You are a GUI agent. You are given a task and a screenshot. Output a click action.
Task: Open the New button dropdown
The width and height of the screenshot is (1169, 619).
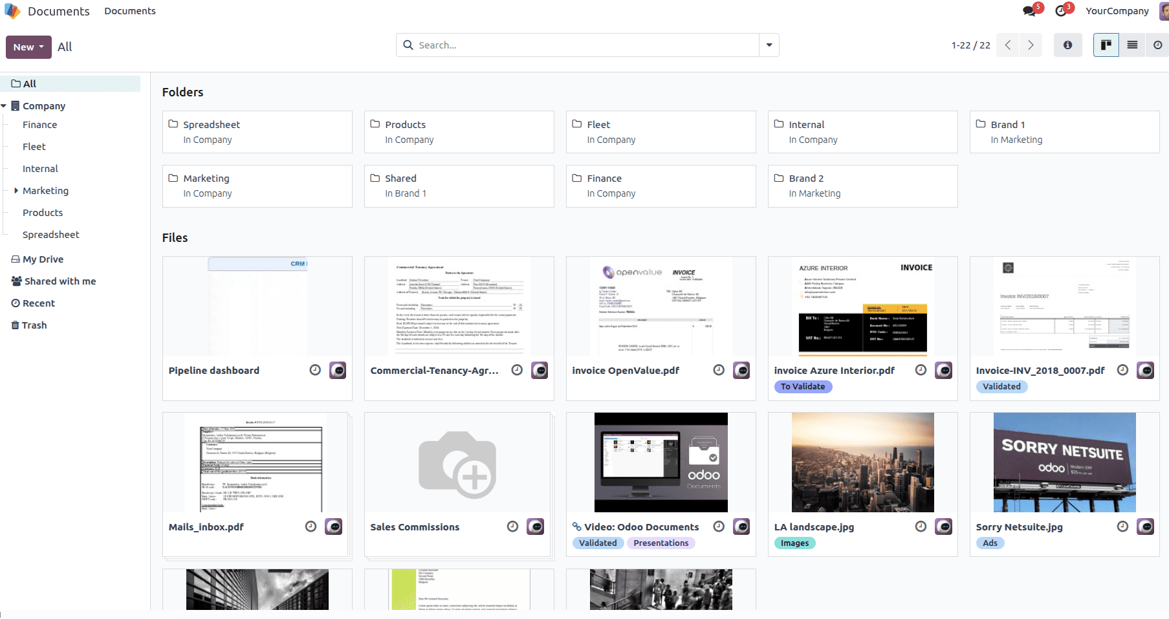(x=28, y=47)
